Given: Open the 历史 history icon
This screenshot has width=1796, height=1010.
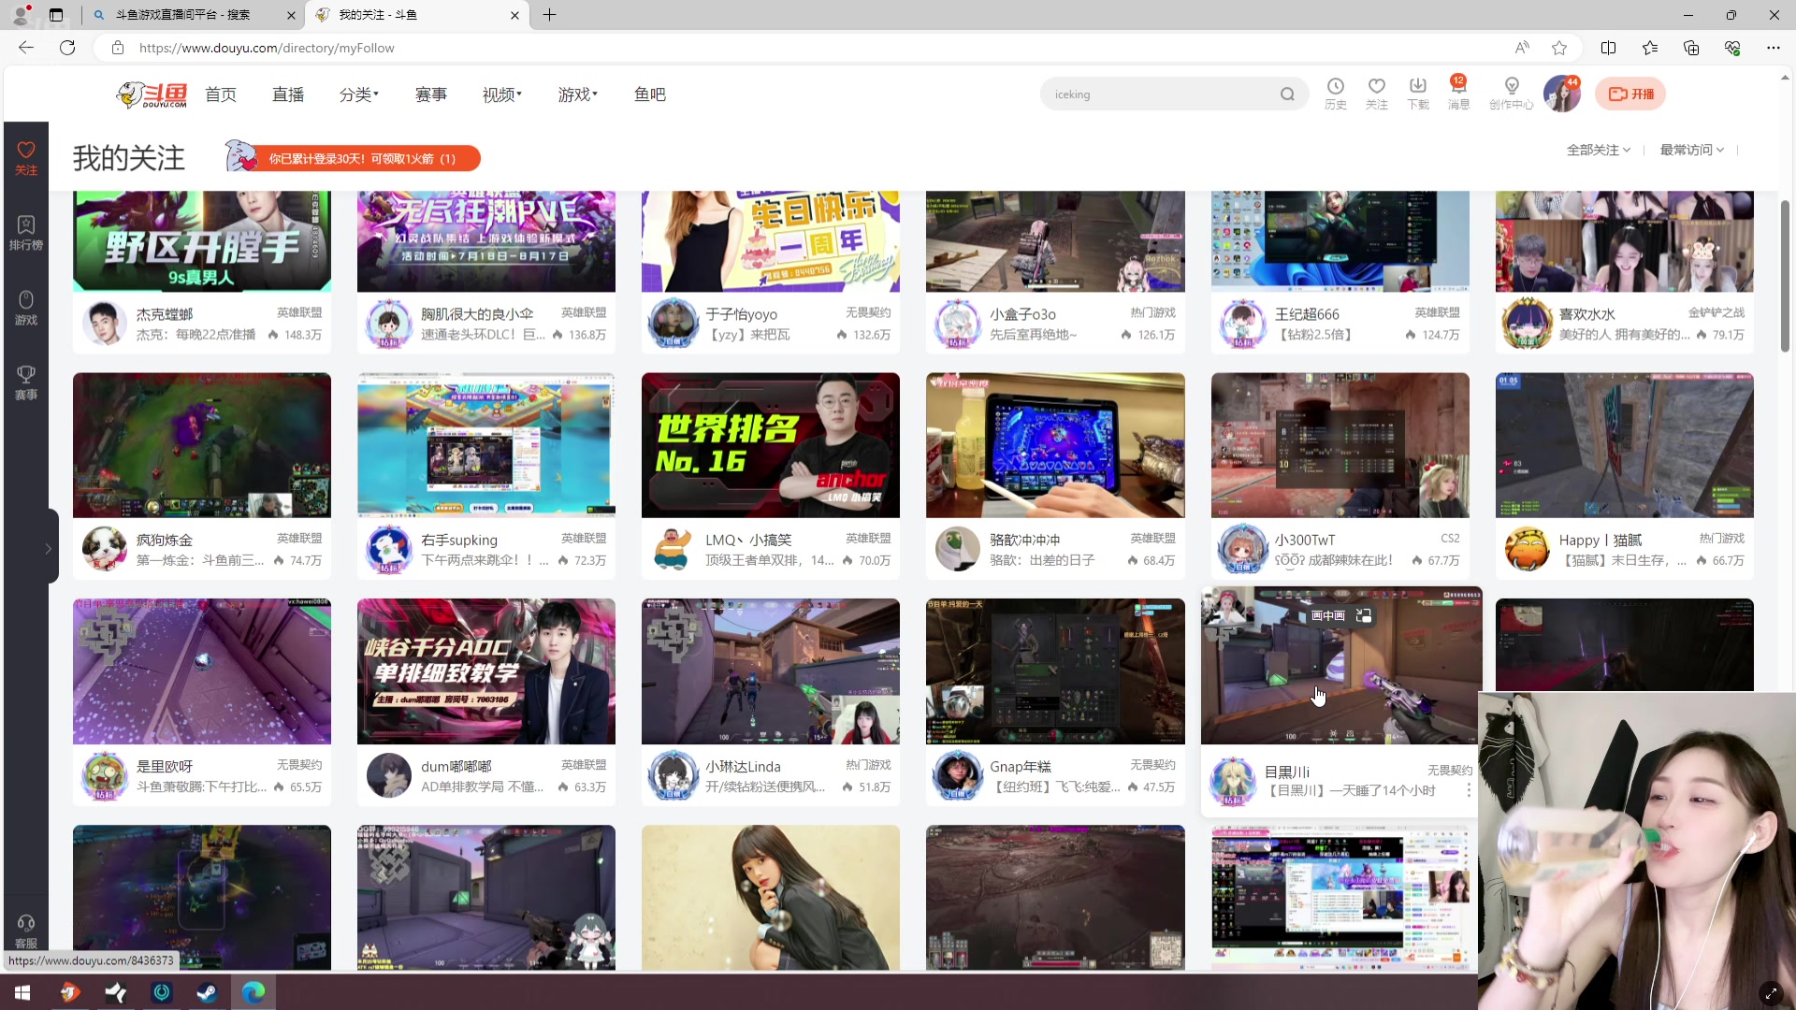Looking at the screenshot, I should [1335, 94].
